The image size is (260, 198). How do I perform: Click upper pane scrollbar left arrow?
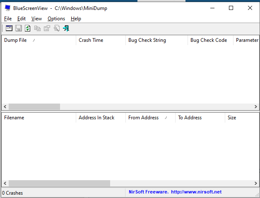click(5, 107)
